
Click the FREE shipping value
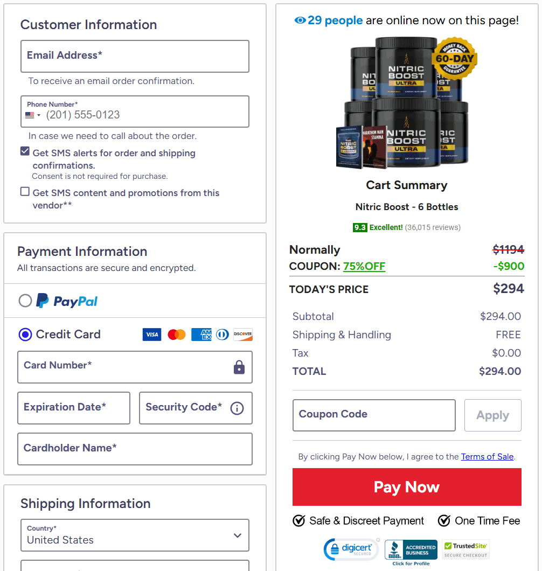tap(508, 335)
